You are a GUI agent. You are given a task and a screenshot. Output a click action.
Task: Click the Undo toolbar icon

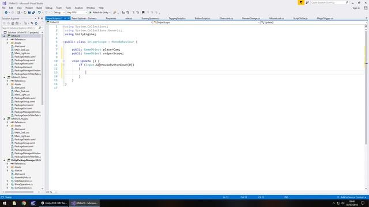pos(39,13)
